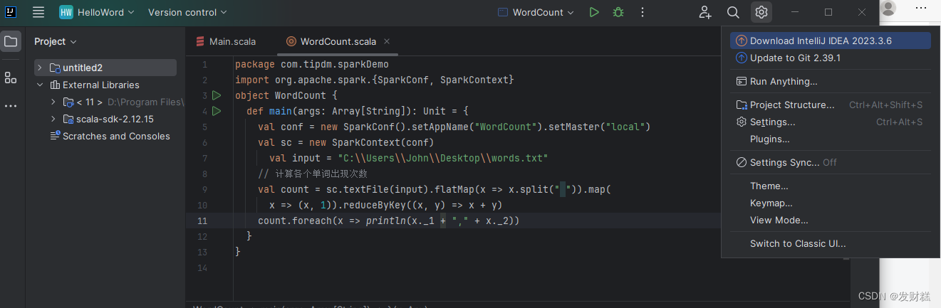941x308 pixels.
Task: Open Search Everywhere magnifier icon
Action: pyautogui.click(x=733, y=12)
